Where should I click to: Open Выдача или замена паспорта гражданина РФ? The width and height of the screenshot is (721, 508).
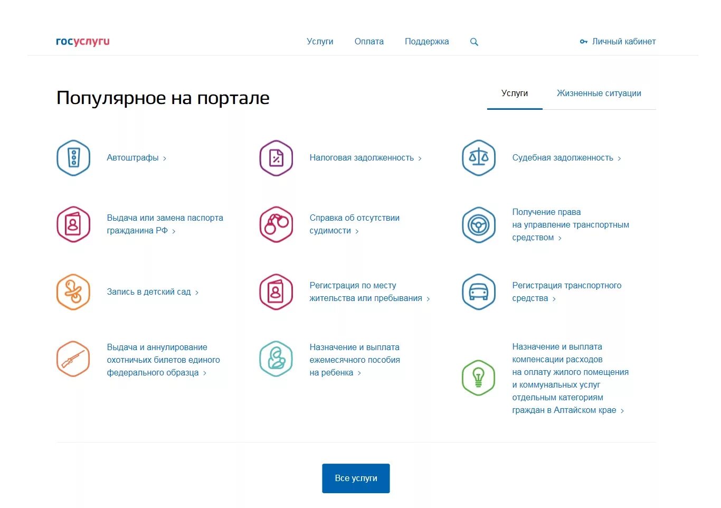(x=165, y=224)
